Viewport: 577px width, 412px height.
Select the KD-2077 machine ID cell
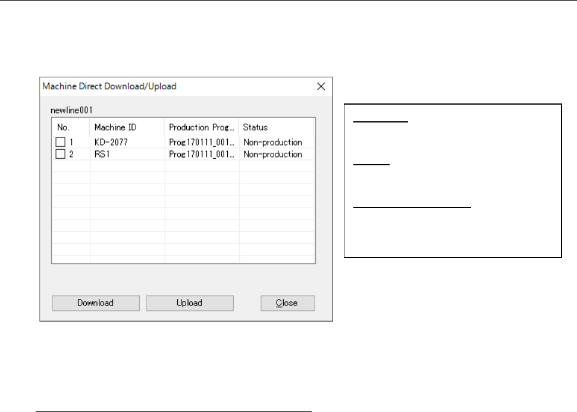(x=111, y=143)
